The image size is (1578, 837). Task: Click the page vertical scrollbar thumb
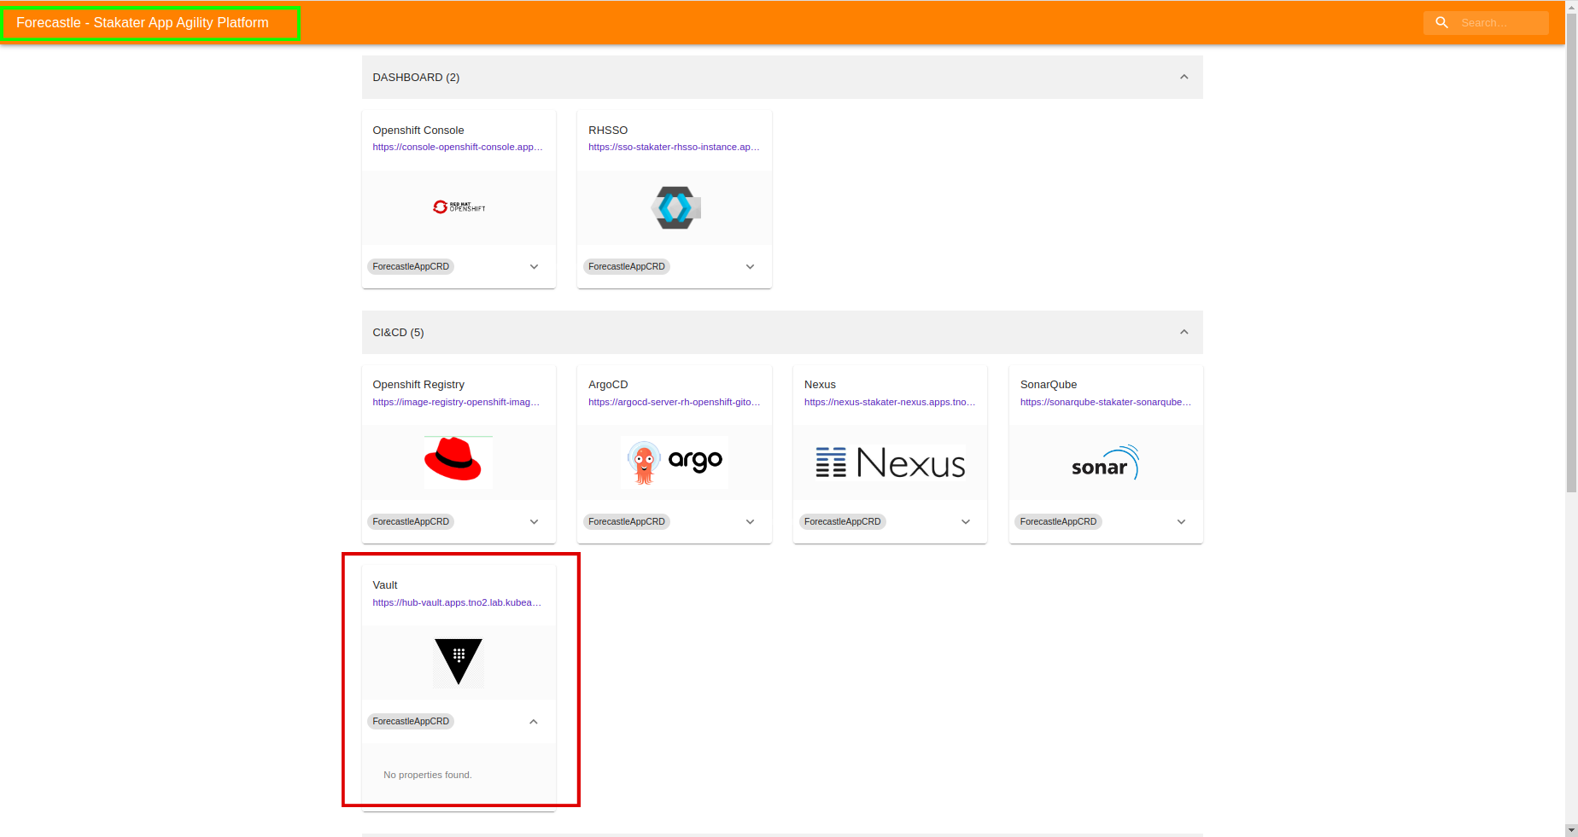(1571, 256)
